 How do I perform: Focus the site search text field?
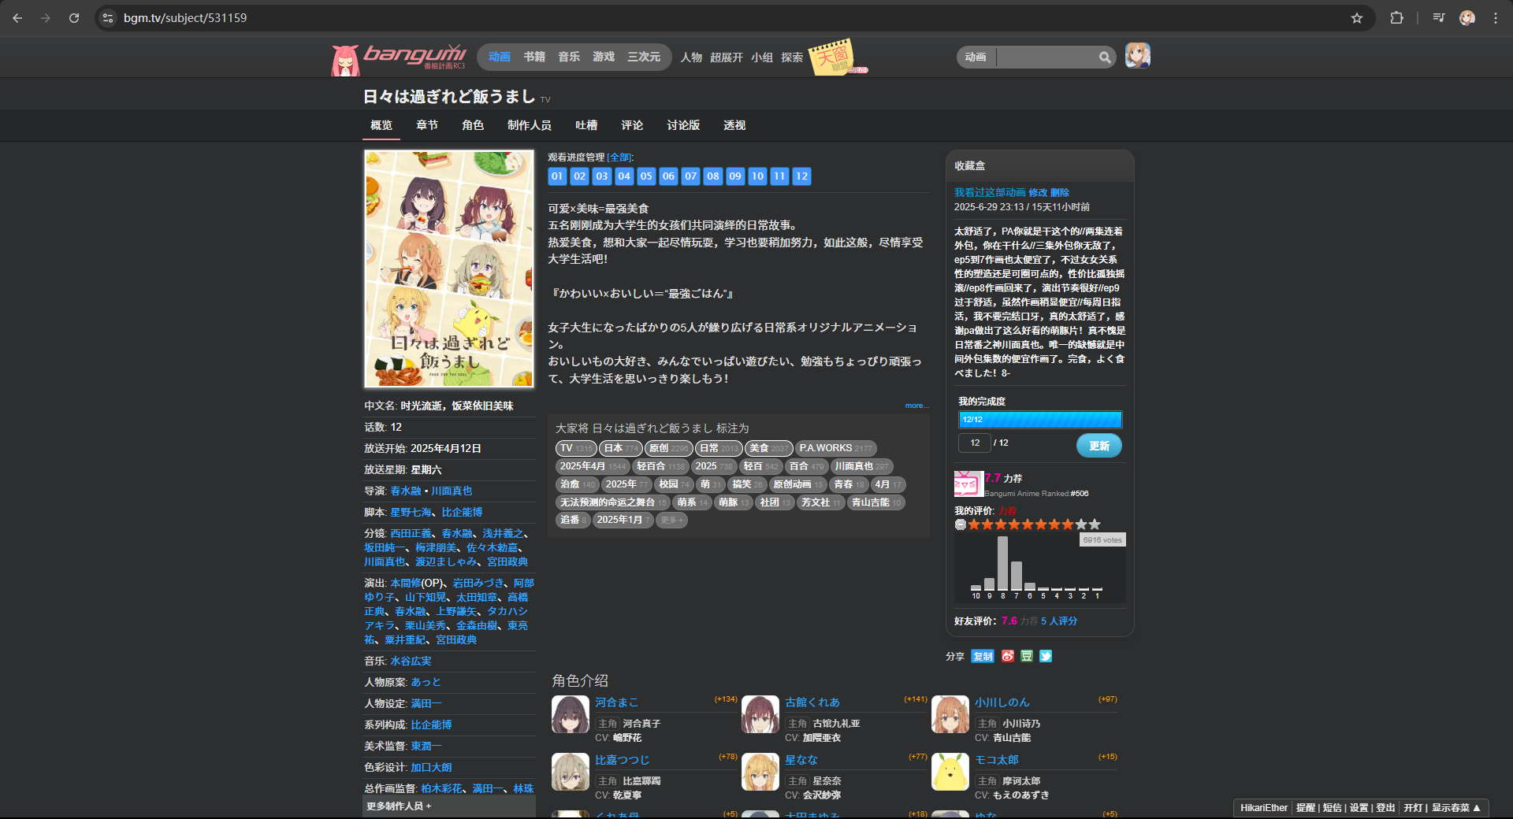(x=1048, y=57)
